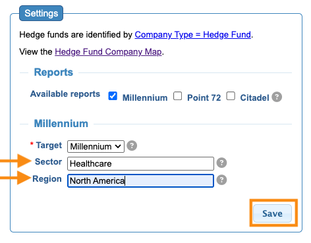Image resolution: width=311 pixels, height=243 pixels.
Task: Click the Millennium checkbox label text
Action: pos(145,97)
